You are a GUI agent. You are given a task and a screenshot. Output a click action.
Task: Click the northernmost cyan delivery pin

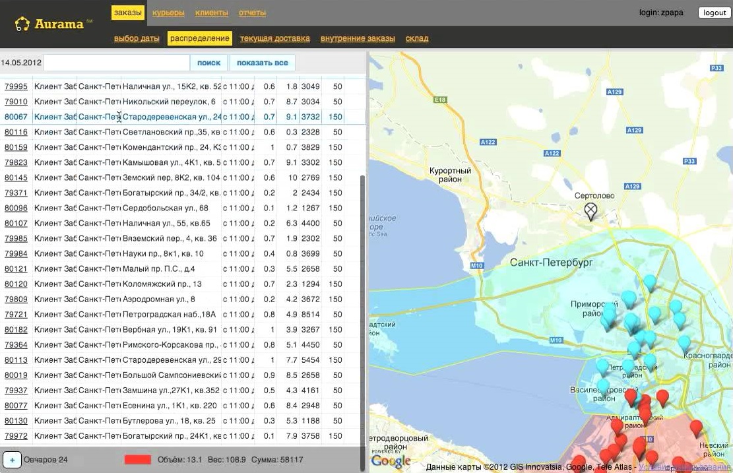pyautogui.click(x=650, y=282)
